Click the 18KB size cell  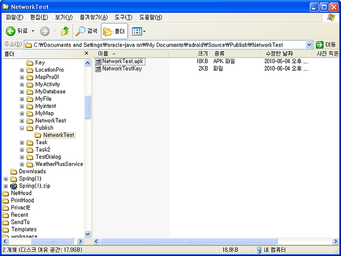(202, 61)
